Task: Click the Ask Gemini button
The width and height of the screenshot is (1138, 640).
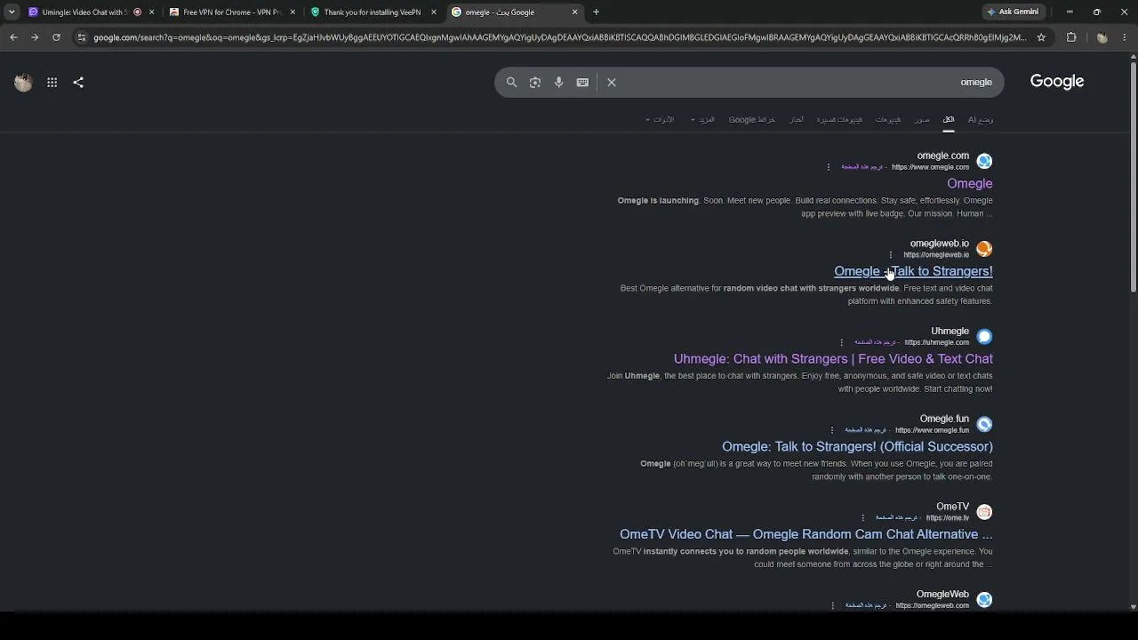Action: click(x=1013, y=12)
